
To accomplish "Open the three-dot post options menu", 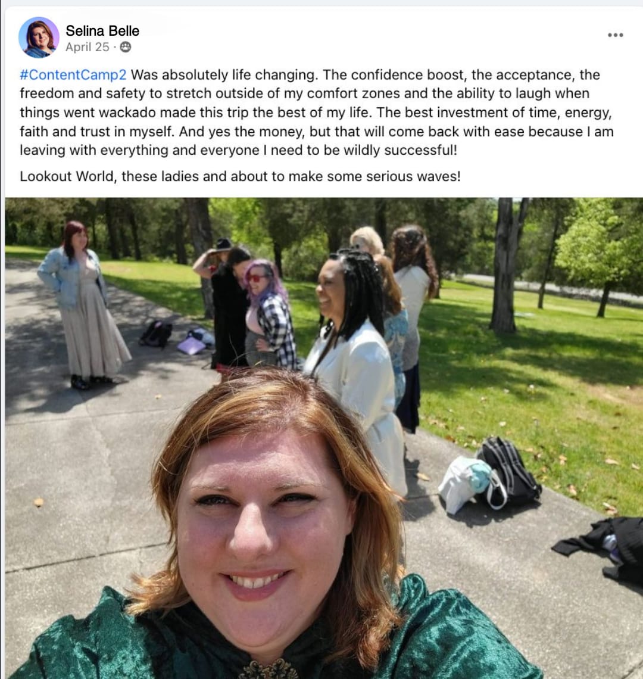I will point(615,35).
